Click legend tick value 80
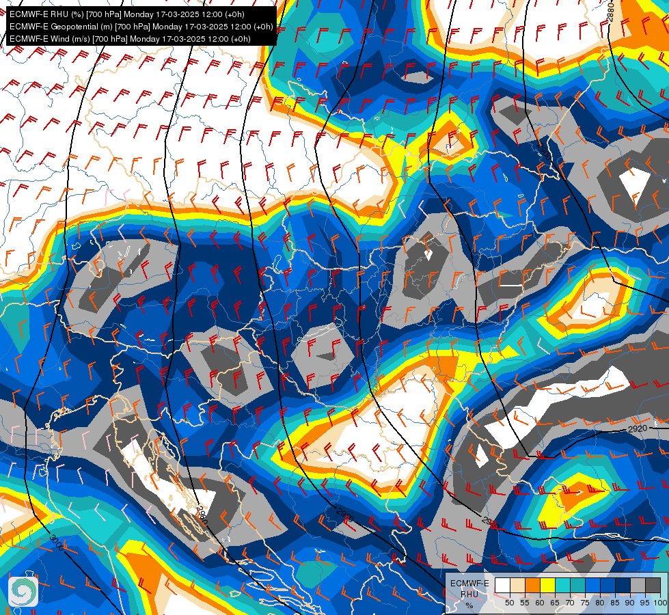Viewport: 669px width, 615px height. (x=600, y=603)
